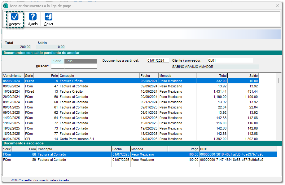The height and width of the screenshot is (185, 285).
Task: Close the Asociar documentos window
Action: [277, 6]
